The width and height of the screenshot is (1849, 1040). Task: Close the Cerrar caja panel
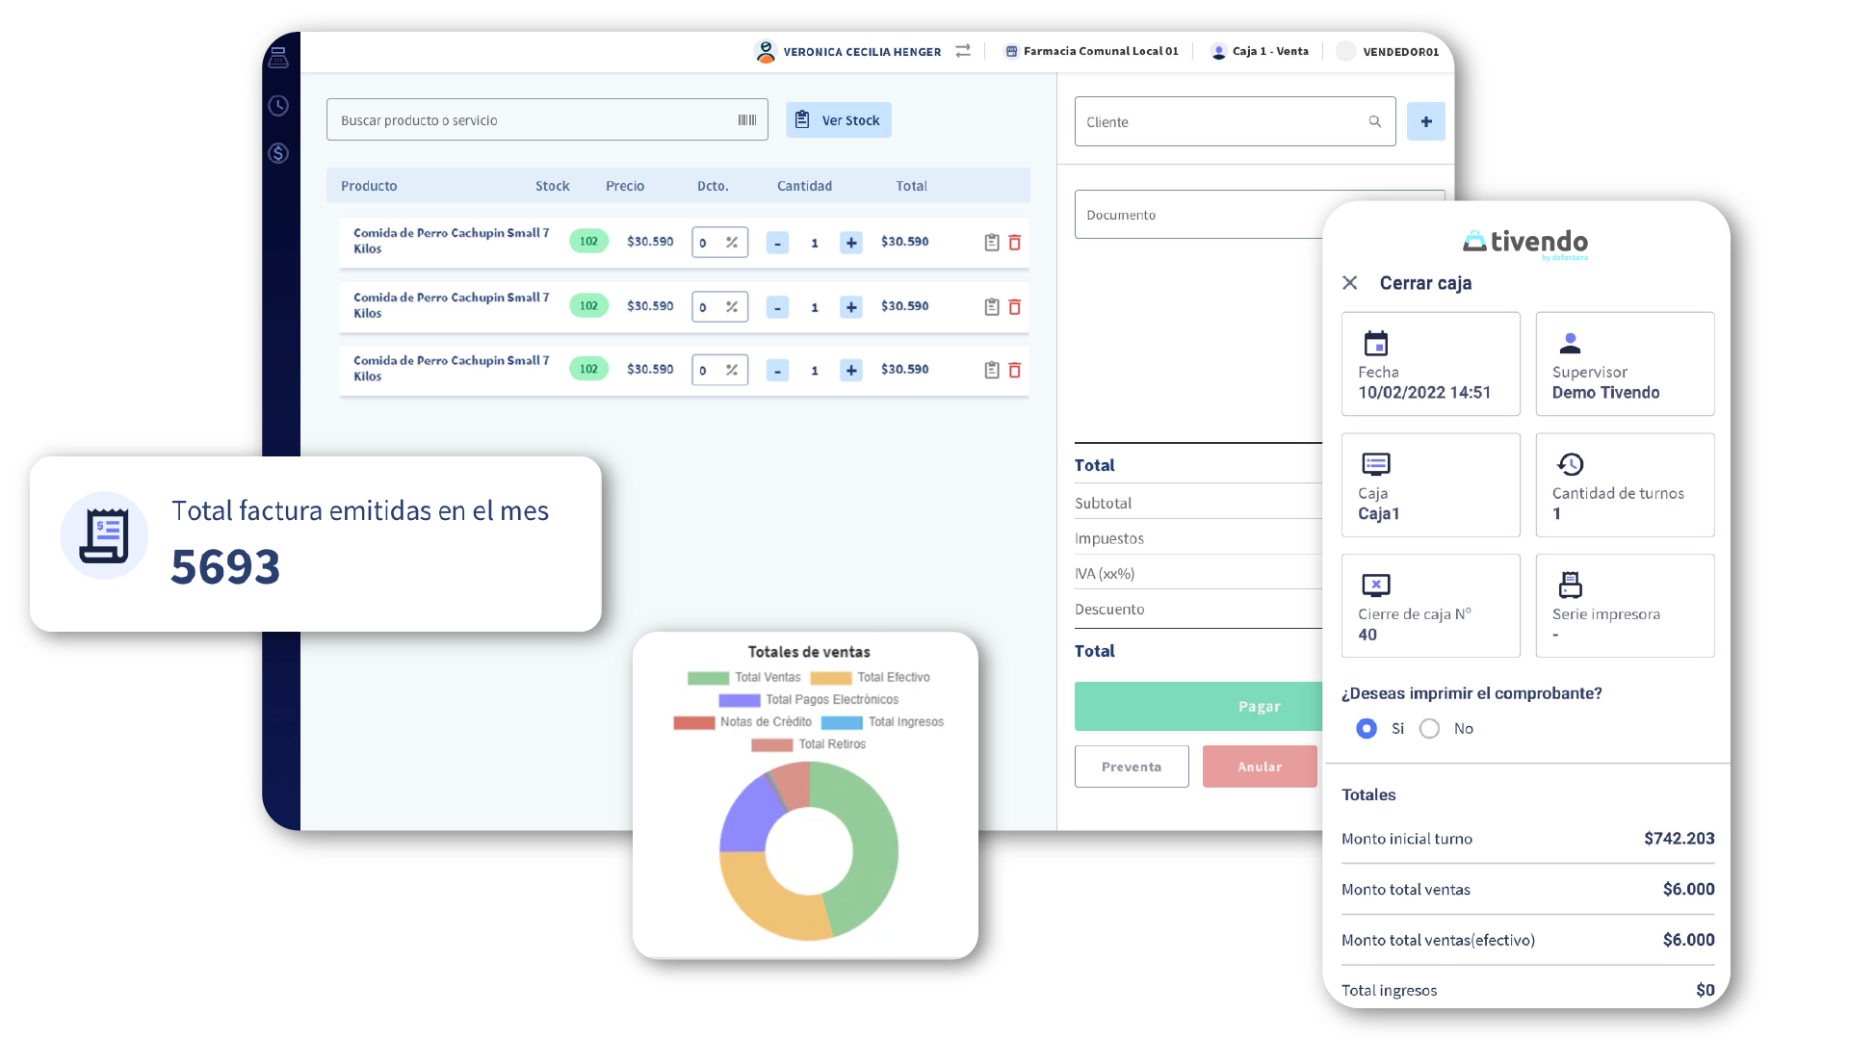(x=1350, y=283)
